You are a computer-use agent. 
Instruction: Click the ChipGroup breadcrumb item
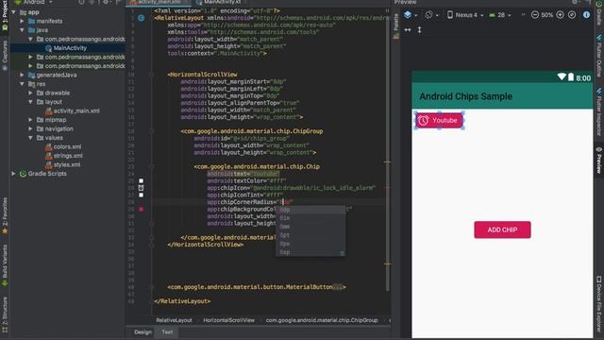[x=322, y=320]
